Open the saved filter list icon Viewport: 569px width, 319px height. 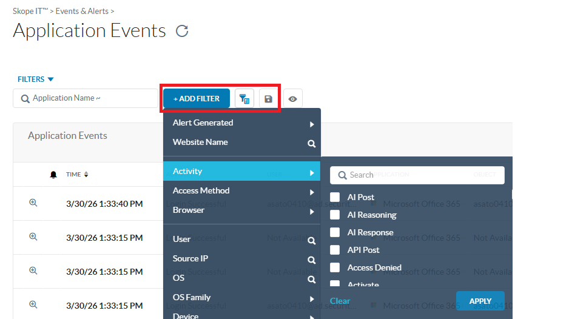[244, 98]
